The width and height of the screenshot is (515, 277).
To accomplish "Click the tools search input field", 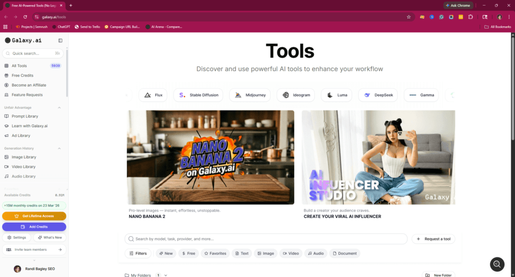I will pyautogui.click(x=266, y=239).
